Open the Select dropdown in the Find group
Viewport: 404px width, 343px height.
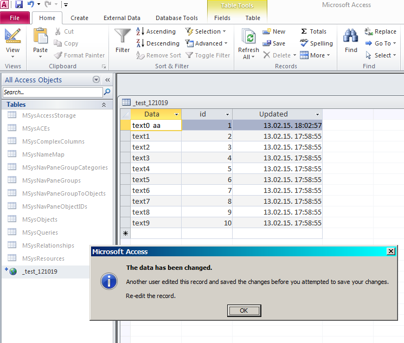(x=394, y=55)
